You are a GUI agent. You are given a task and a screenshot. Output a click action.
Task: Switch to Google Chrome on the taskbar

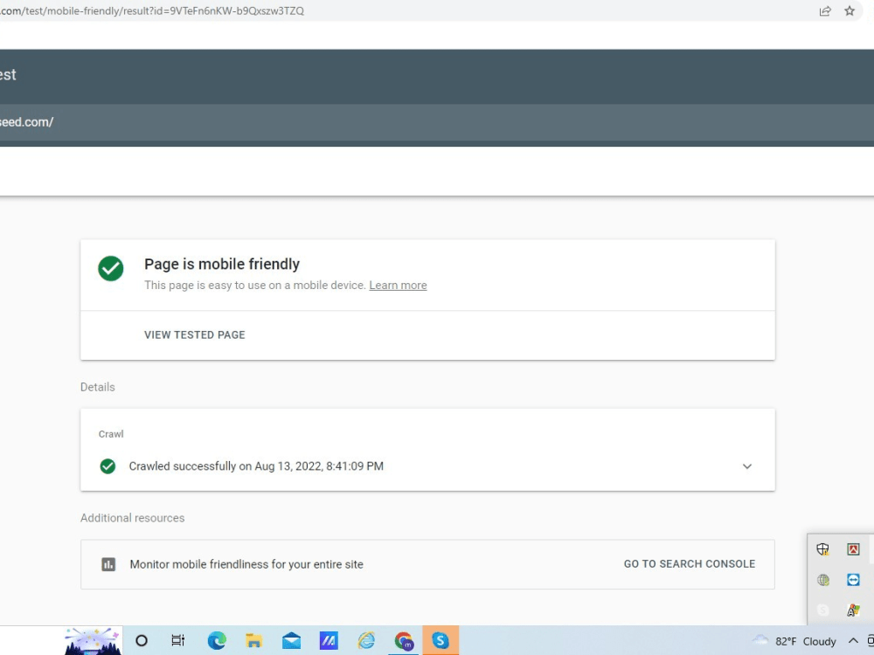point(404,640)
